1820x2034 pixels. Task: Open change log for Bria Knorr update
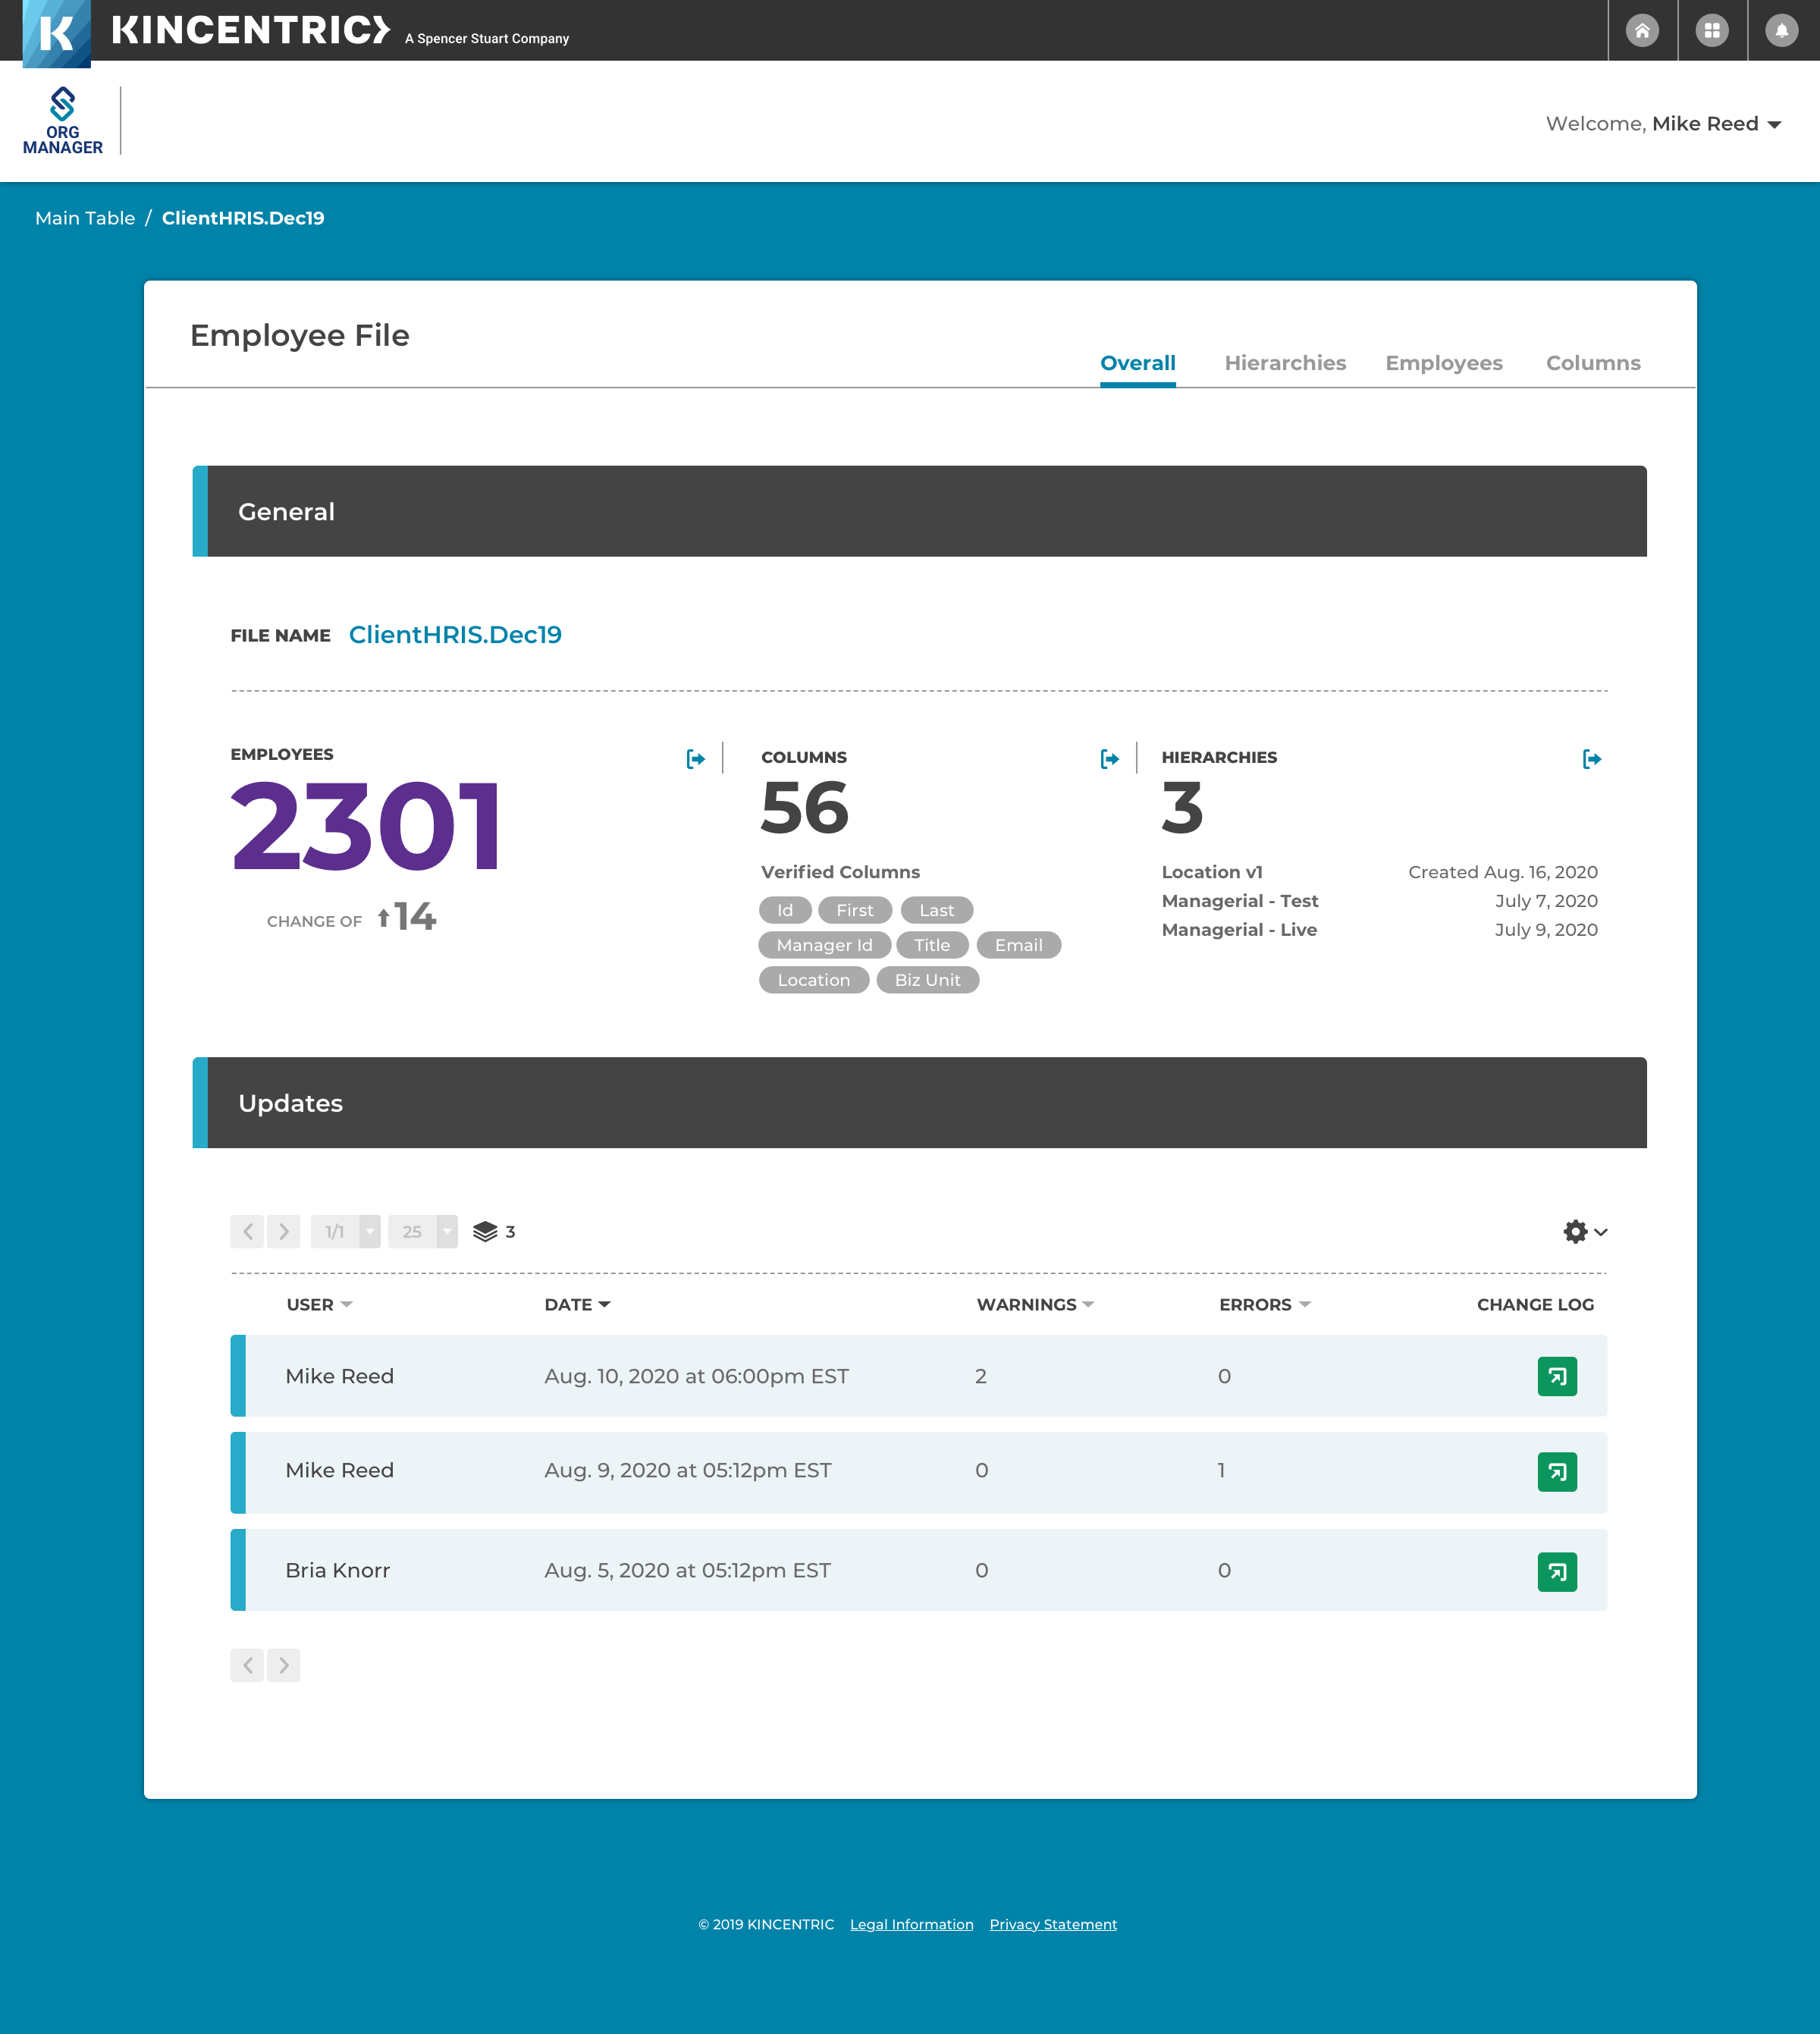(1556, 1571)
